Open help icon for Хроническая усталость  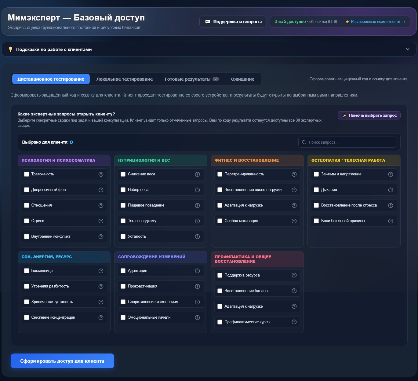pos(101,302)
